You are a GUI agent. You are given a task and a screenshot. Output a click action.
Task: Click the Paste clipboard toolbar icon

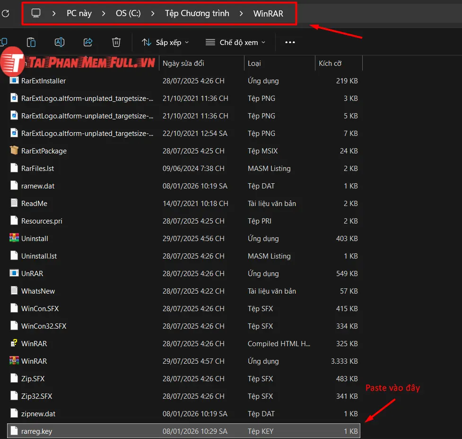(31, 42)
